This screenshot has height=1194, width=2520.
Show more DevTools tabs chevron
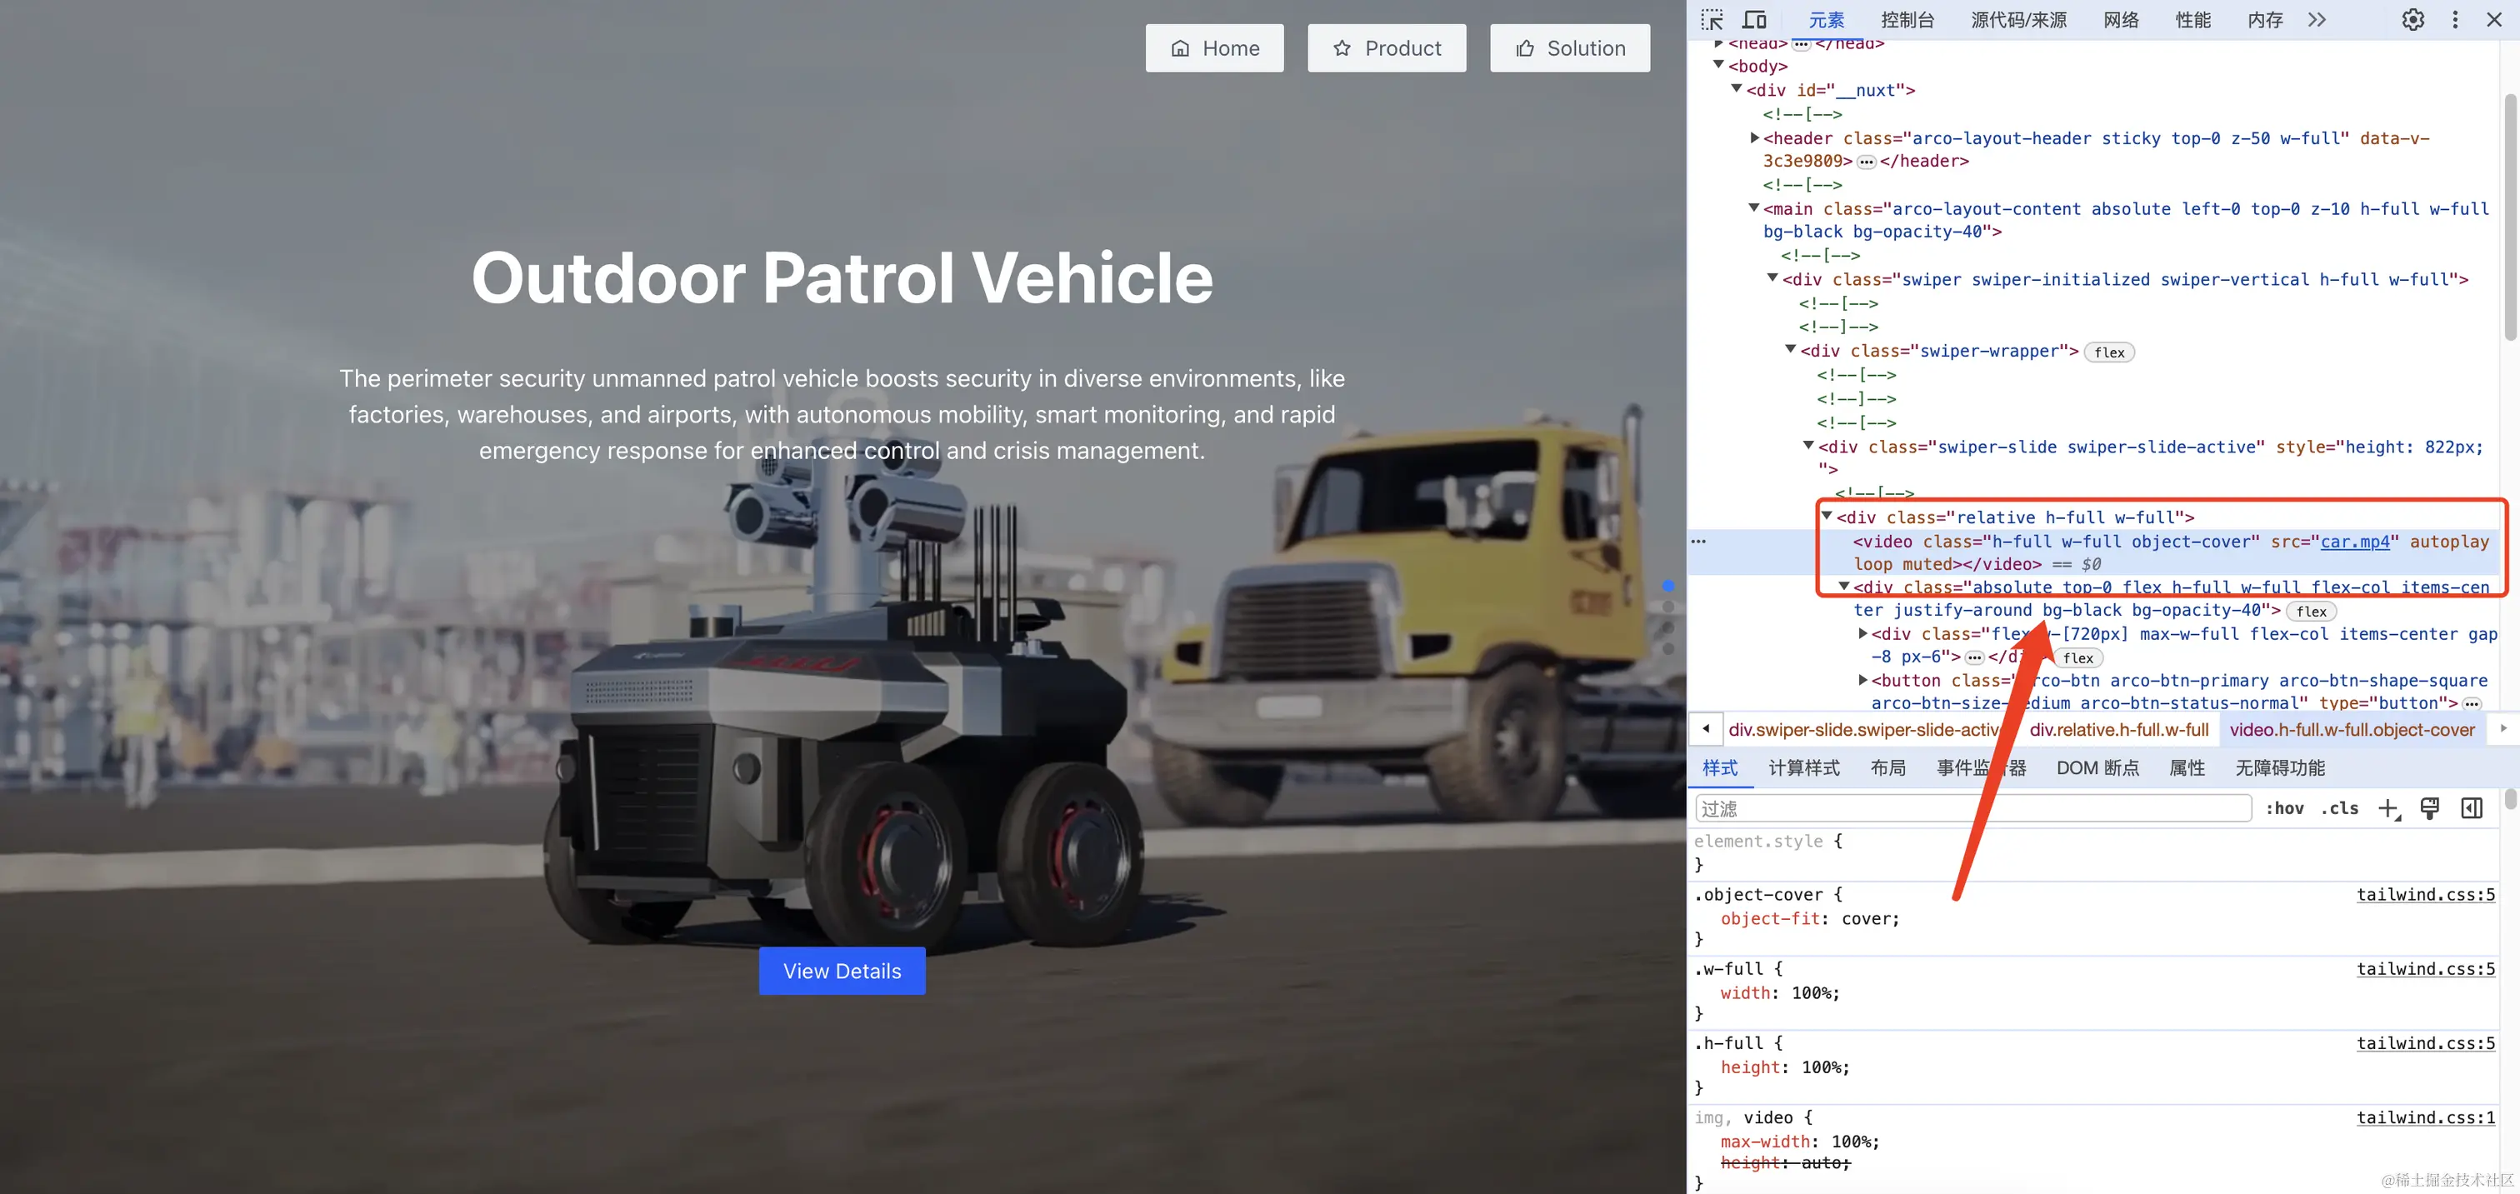(x=2317, y=19)
